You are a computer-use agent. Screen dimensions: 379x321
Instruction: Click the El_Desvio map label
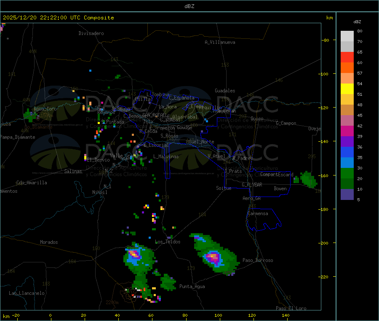point(99,160)
